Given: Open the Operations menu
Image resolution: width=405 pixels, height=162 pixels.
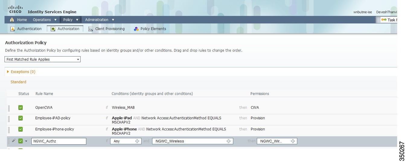Looking at the screenshot, I should (45, 20).
